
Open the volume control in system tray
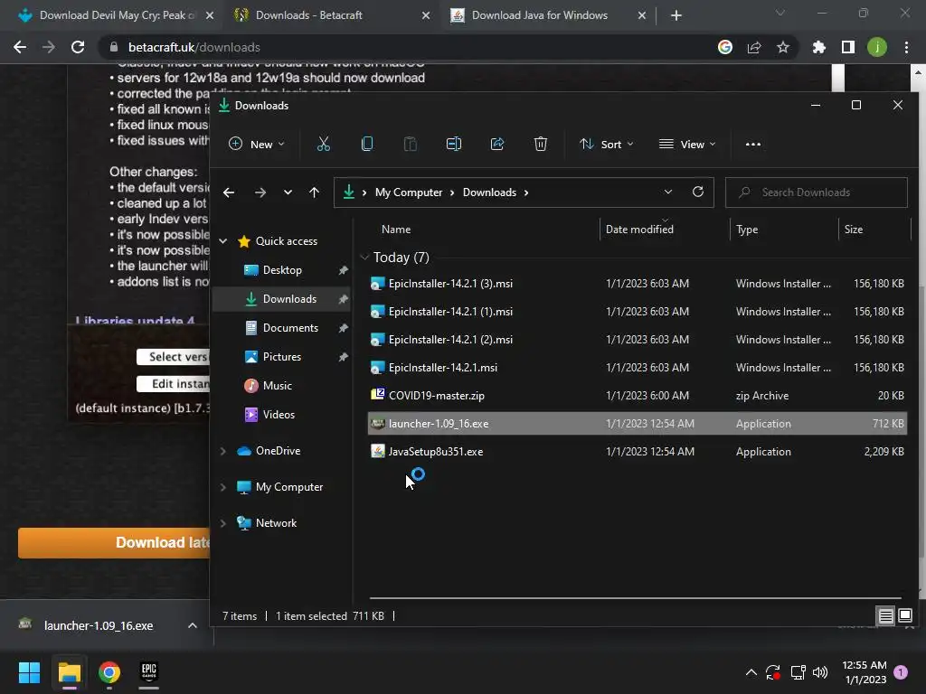point(819,672)
